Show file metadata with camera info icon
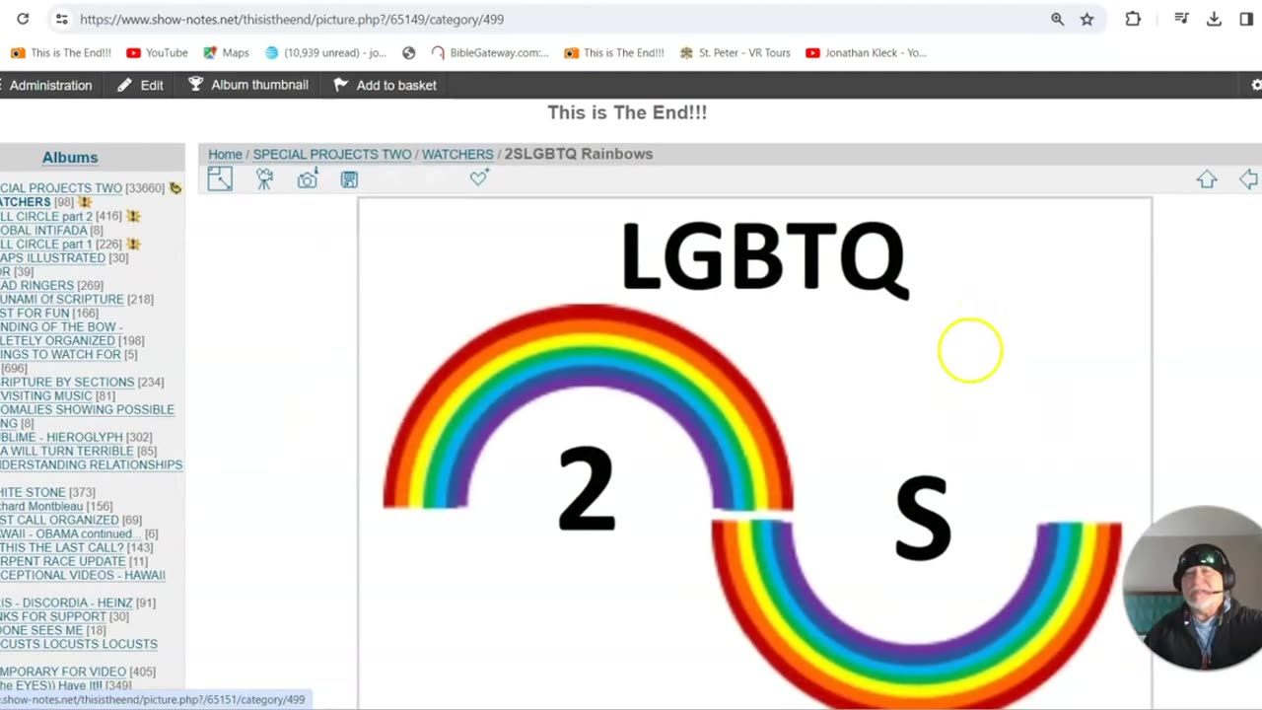Viewport: 1262px width, 710px height. 308,178
